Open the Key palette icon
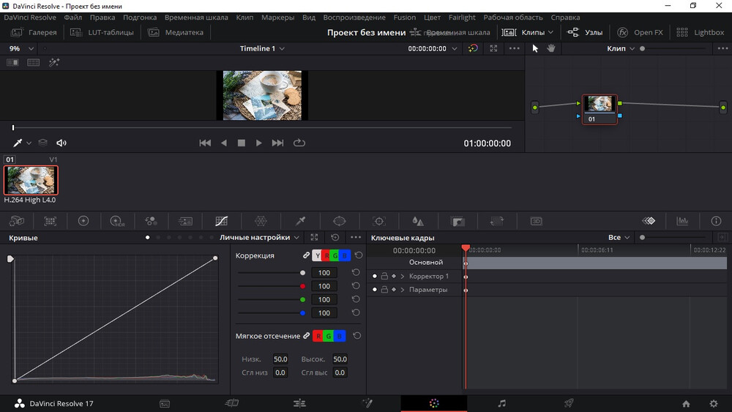Viewport: 732px width, 412px height. (x=457, y=221)
